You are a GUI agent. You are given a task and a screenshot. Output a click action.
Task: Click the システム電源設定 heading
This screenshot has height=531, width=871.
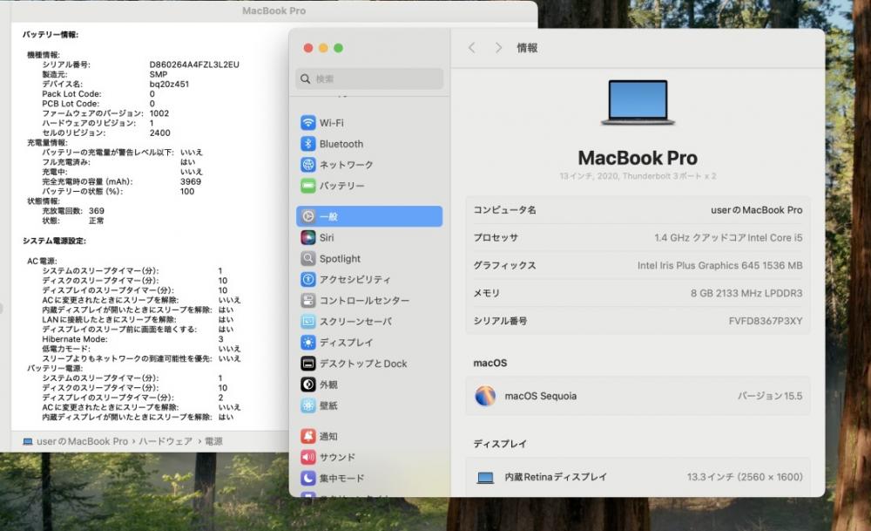pyautogui.click(x=54, y=241)
